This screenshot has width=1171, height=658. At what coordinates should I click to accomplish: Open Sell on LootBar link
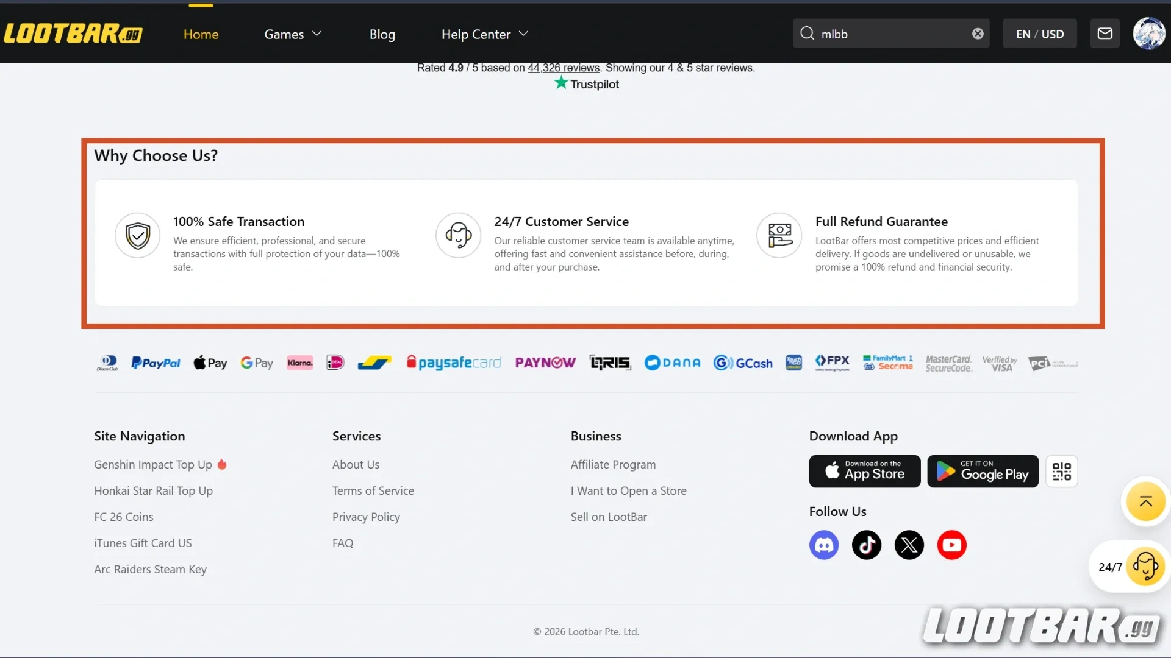point(609,517)
